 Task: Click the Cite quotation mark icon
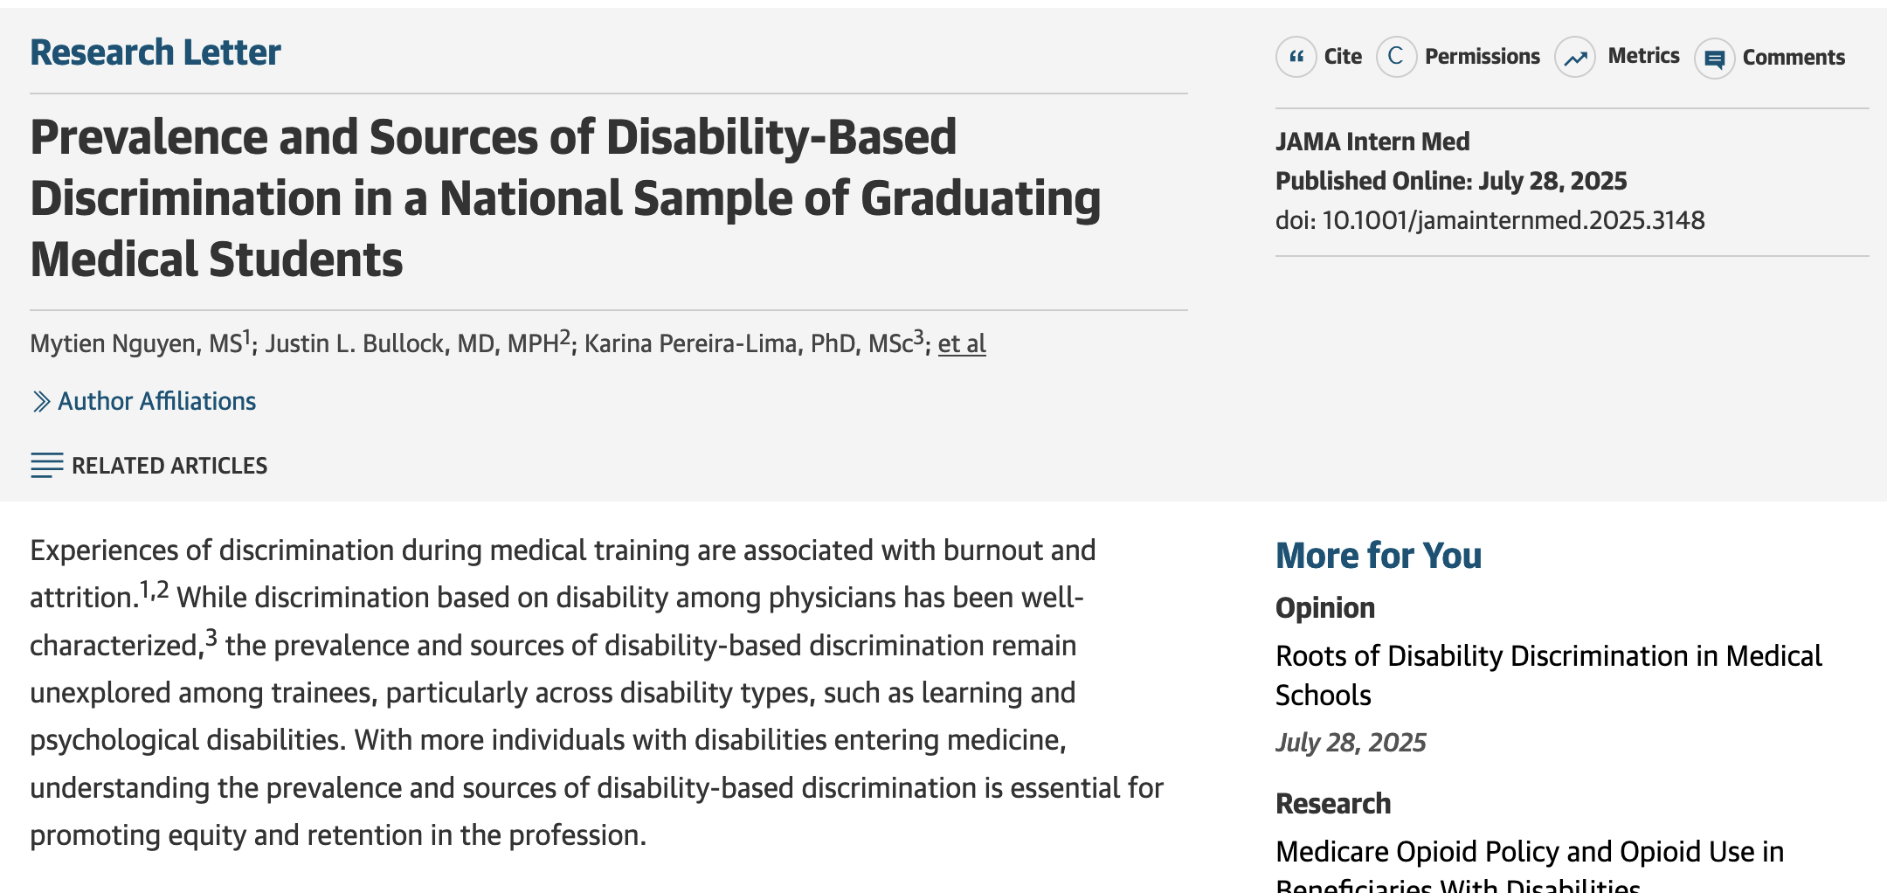[1296, 58]
